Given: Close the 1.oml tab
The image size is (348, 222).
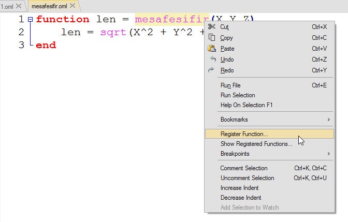Looking at the screenshot, I should pyautogui.click(x=19, y=6).
